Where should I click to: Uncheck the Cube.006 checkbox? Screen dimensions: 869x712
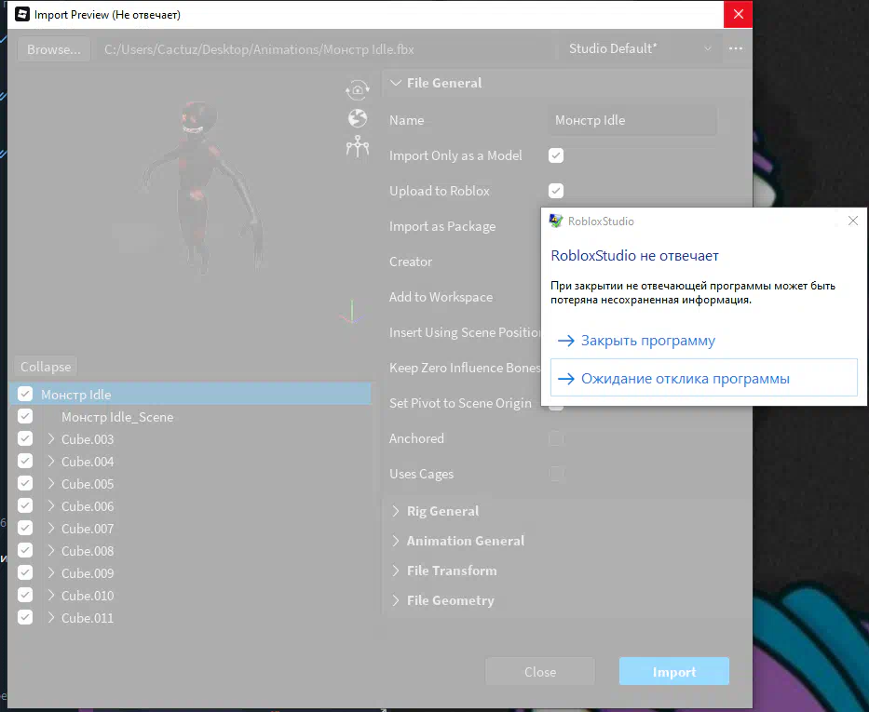click(x=25, y=505)
